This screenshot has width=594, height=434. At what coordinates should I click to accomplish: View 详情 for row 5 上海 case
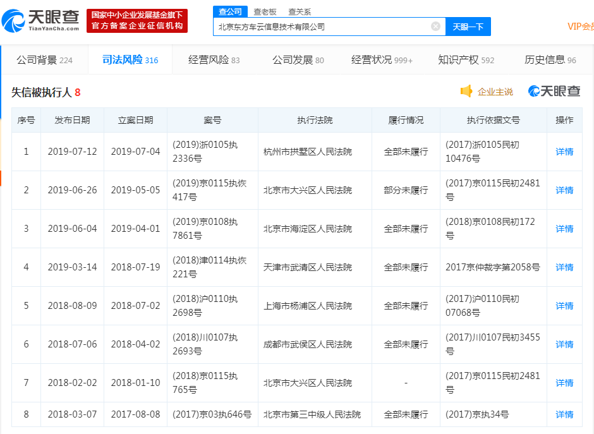tap(564, 306)
